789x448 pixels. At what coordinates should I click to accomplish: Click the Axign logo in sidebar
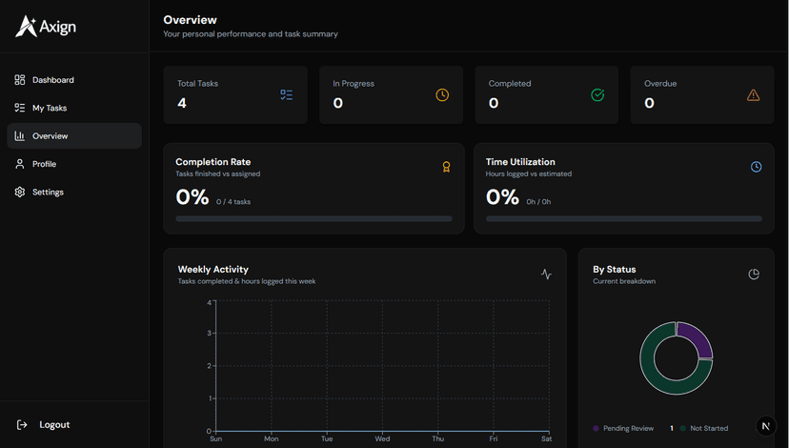pyautogui.click(x=46, y=27)
